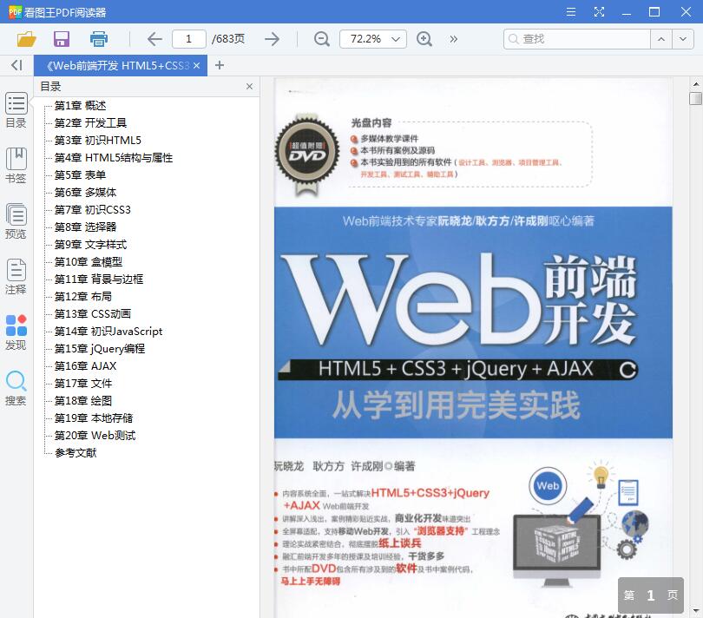Open the hamburger menu in title bar
This screenshot has width=703, height=618.
point(571,12)
